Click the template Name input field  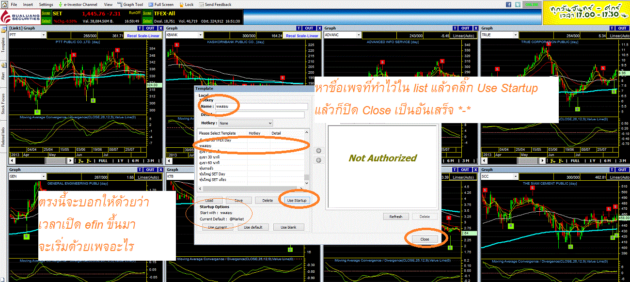pos(262,106)
